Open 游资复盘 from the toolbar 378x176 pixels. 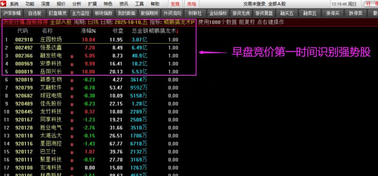[x=264, y=14]
